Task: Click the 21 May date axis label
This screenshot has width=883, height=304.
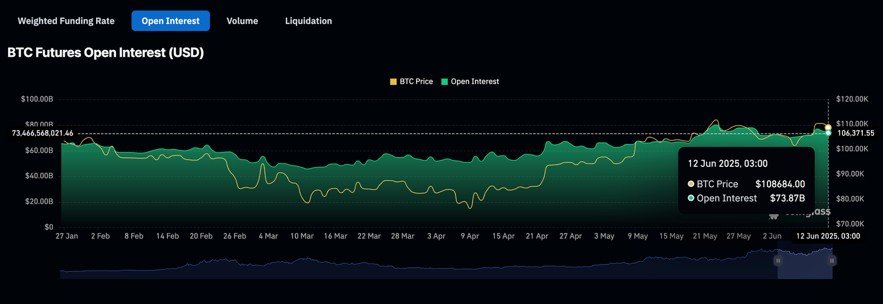Action: pyautogui.click(x=705, y=236)
